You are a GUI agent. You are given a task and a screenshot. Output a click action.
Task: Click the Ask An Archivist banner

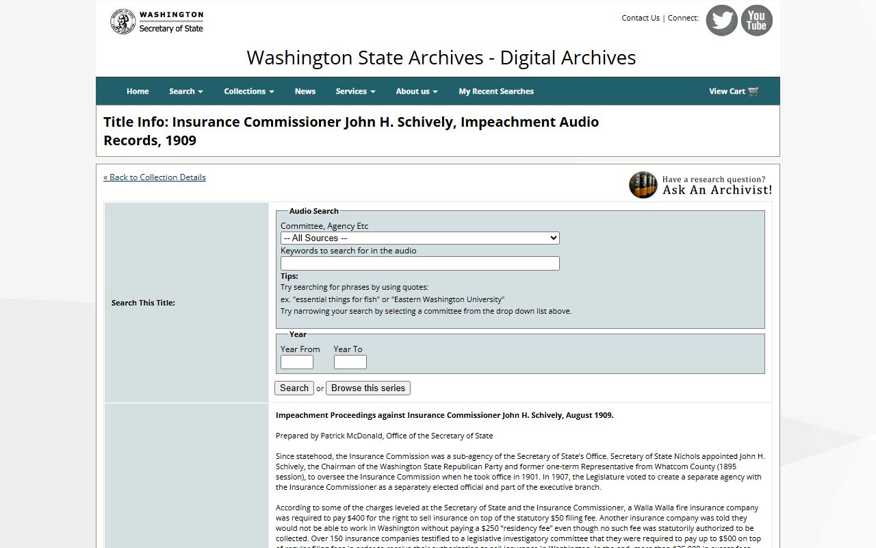[x=701, y=185]
